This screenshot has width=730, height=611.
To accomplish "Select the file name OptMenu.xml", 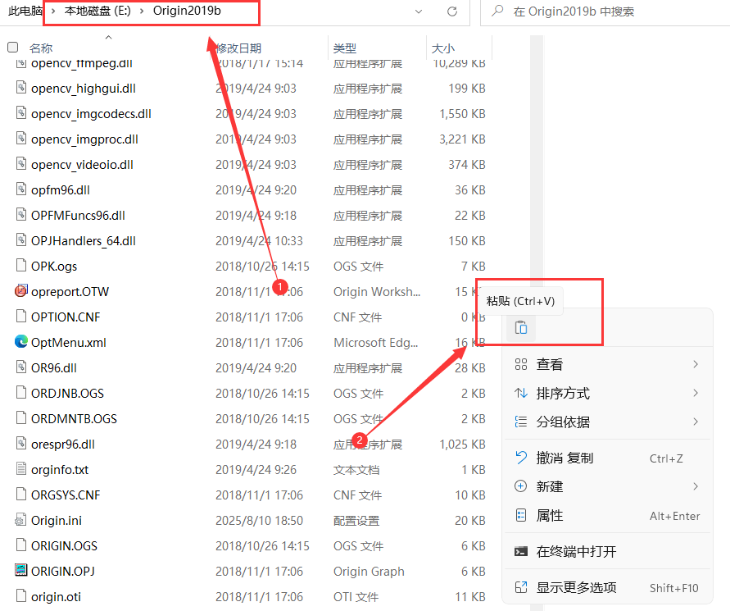I will click(x=69, y=343).
